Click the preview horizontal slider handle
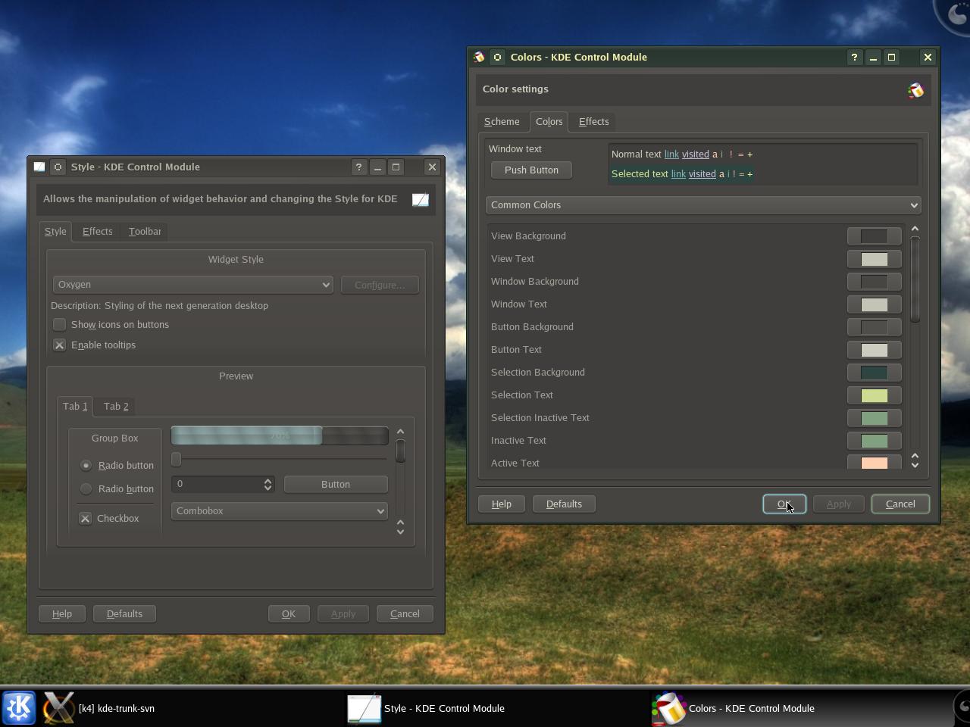This screenshot has height=727, width=970. click(176, 459)
